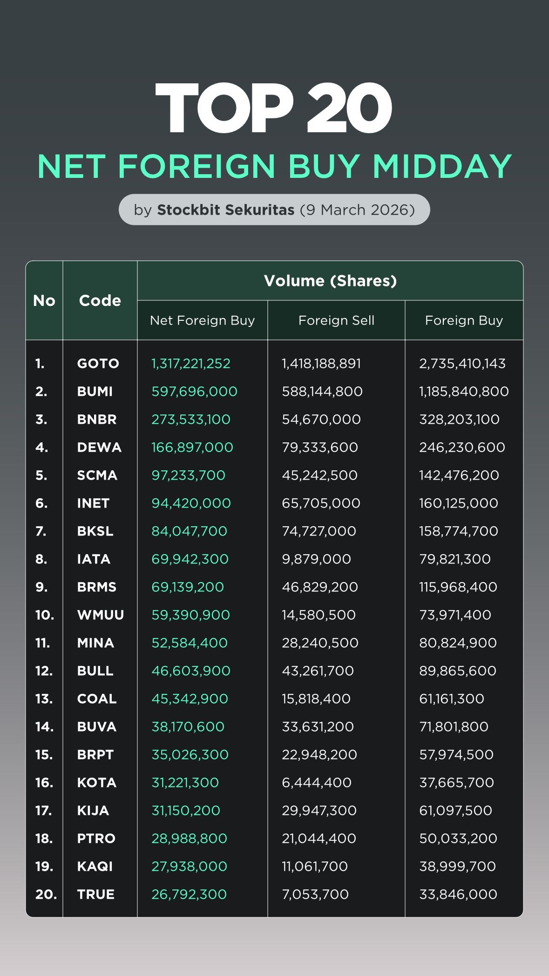549x976 pixels.
Task: Open the KAQI stock code
Action: [x=95, y=866]
